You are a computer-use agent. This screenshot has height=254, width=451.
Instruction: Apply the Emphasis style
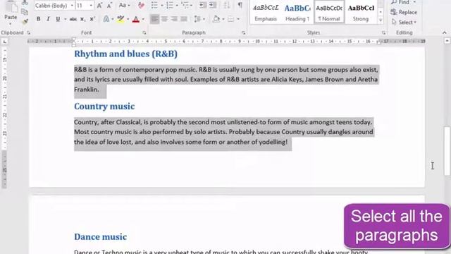[x=266, y=12]
